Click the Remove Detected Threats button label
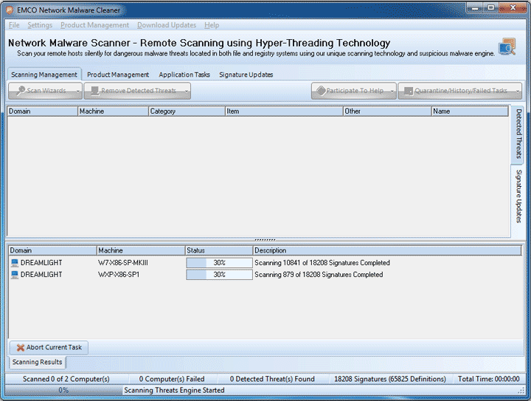The width and height of the screenshot is (531, 401). (139, 91)
